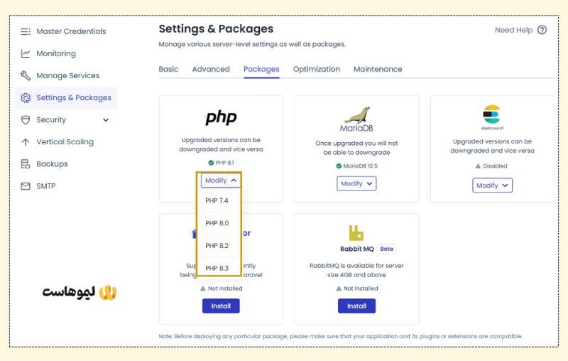Select PHP 8.3 version option

coord(219,268)
